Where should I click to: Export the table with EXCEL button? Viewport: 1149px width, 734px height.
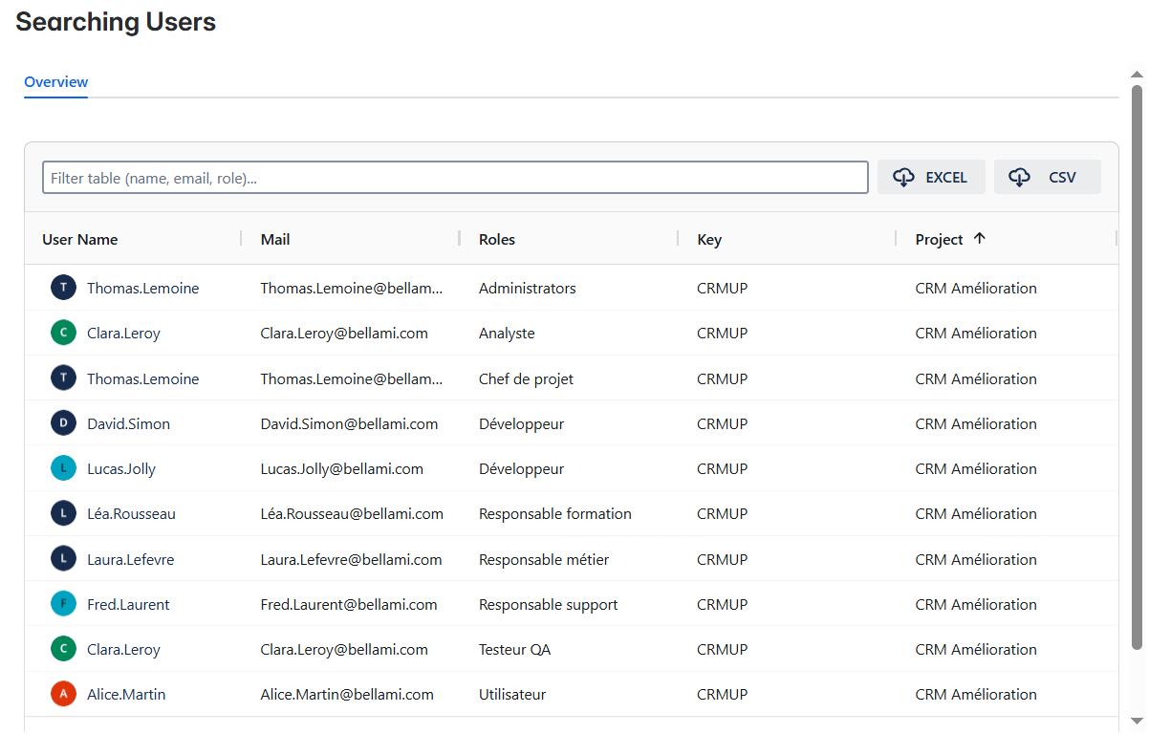931,178
